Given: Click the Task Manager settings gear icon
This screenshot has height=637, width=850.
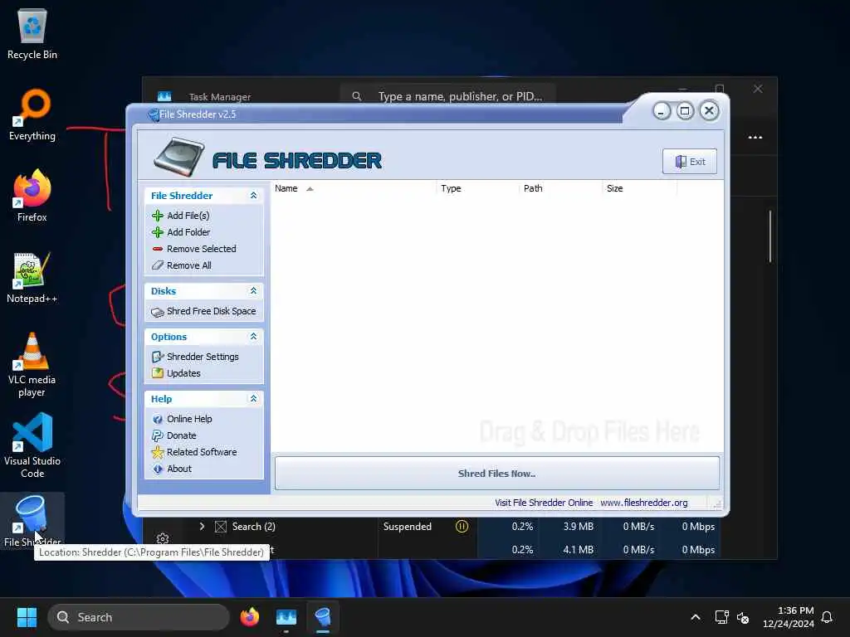Looking at the screenshot, I should point(163,538).
